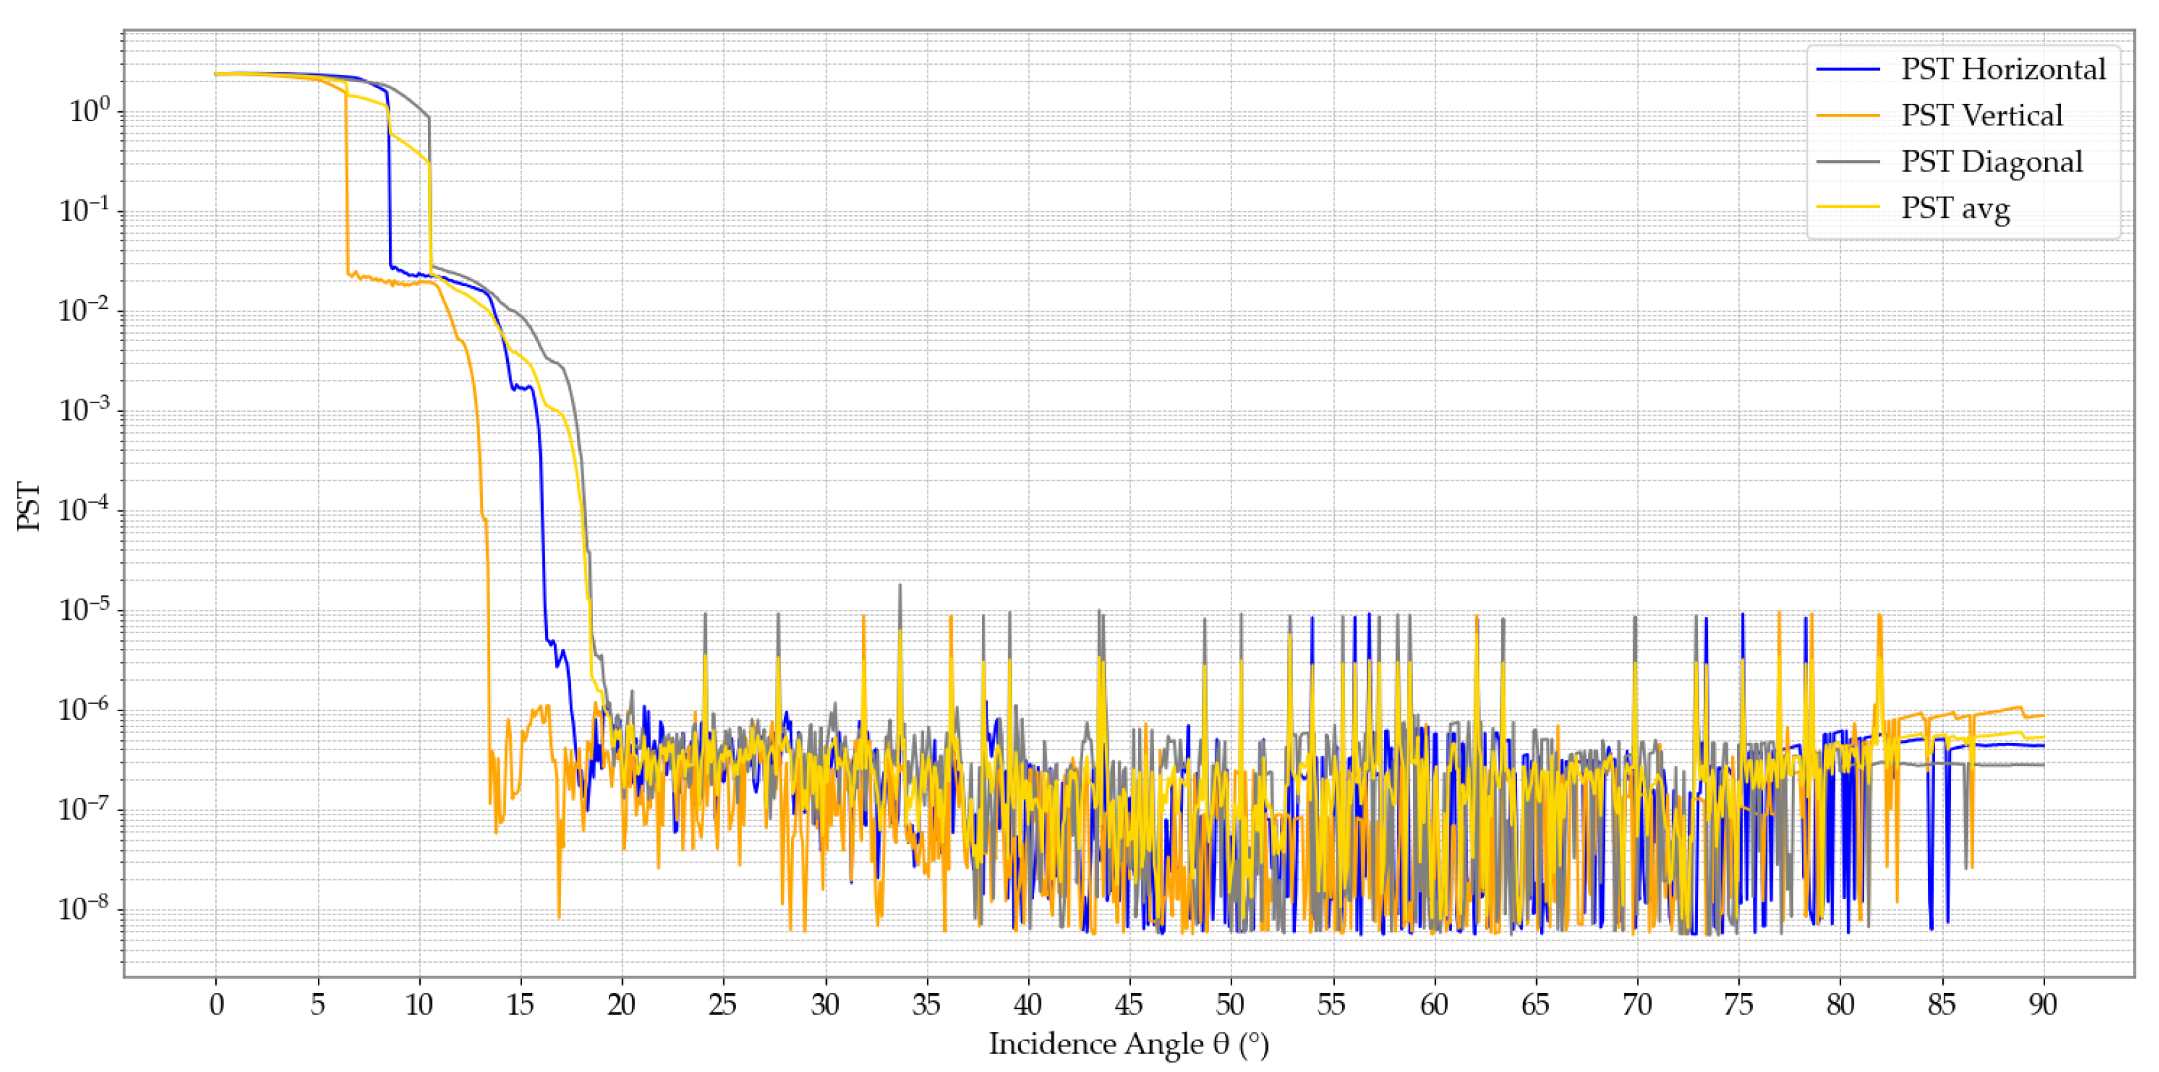This screenshot has height=1072, width=2159.
Task: Click the vertical PST y-axis title
Action: click(28, 506)
